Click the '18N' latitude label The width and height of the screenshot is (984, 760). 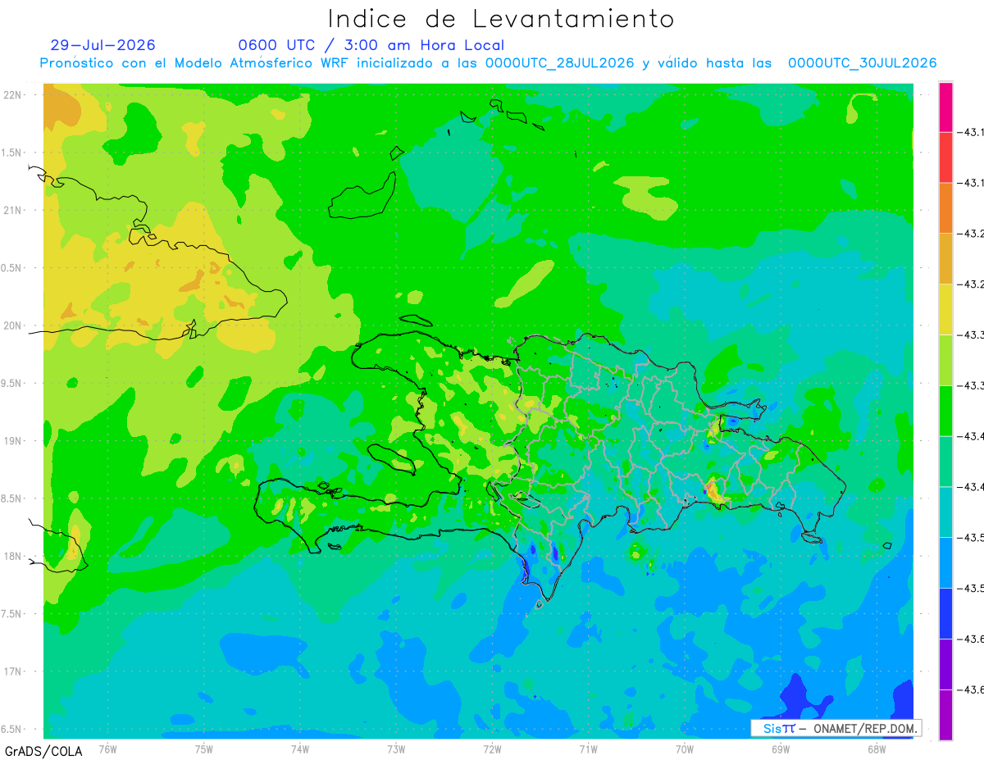pos(14,556)
